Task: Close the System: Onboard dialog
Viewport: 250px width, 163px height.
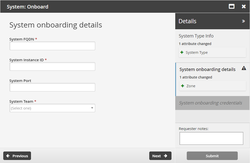Action: 243,6
